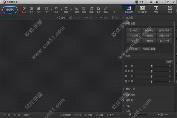Viewport: 177px width, 118px height.
Task: Click the 打开 (Open) toolbar icon
Action: [x=24, y=10]
